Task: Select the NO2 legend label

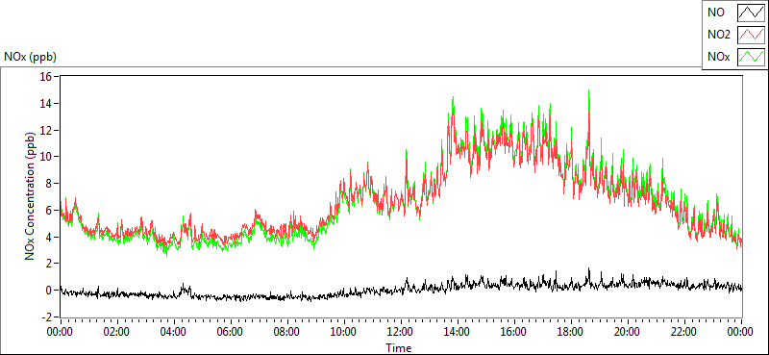Action: (719, 35)
